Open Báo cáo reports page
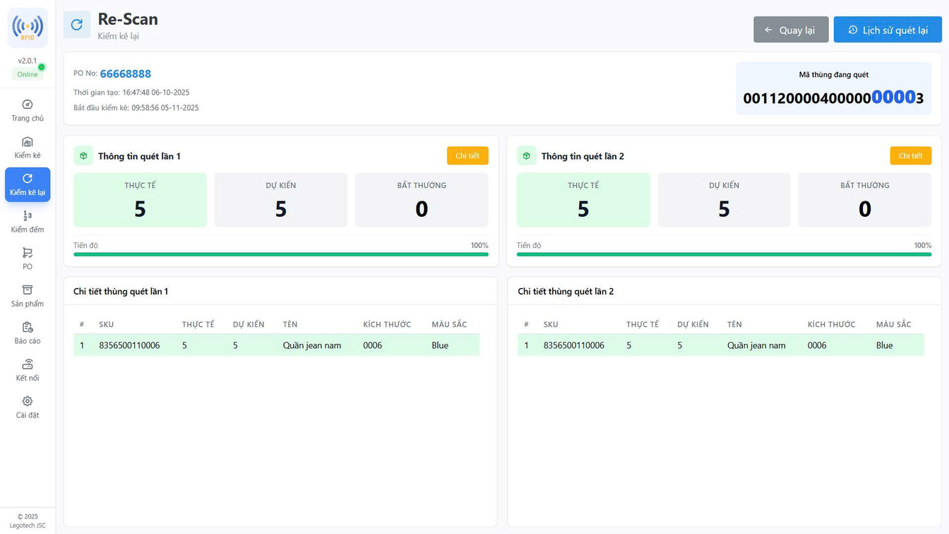The image size is (949, 534). [28, 333]
